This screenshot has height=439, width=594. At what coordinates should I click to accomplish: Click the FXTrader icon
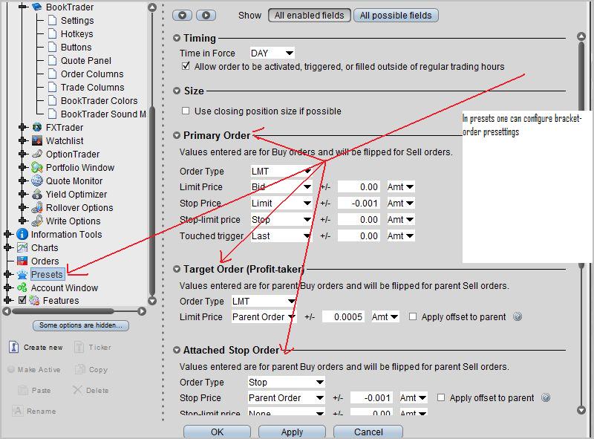click(x=36, y=127)
